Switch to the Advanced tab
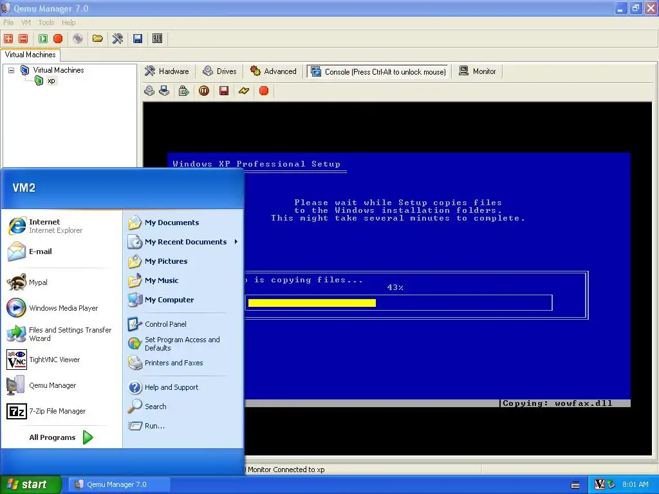The width and height of the screenshot is (659, 494). coord(274,71)
